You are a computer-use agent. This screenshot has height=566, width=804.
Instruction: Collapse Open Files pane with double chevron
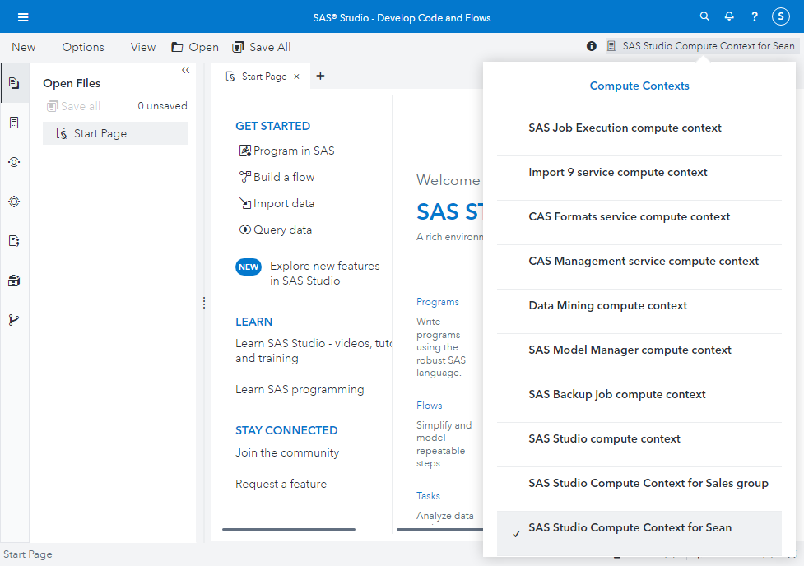[x=185, y=71]
